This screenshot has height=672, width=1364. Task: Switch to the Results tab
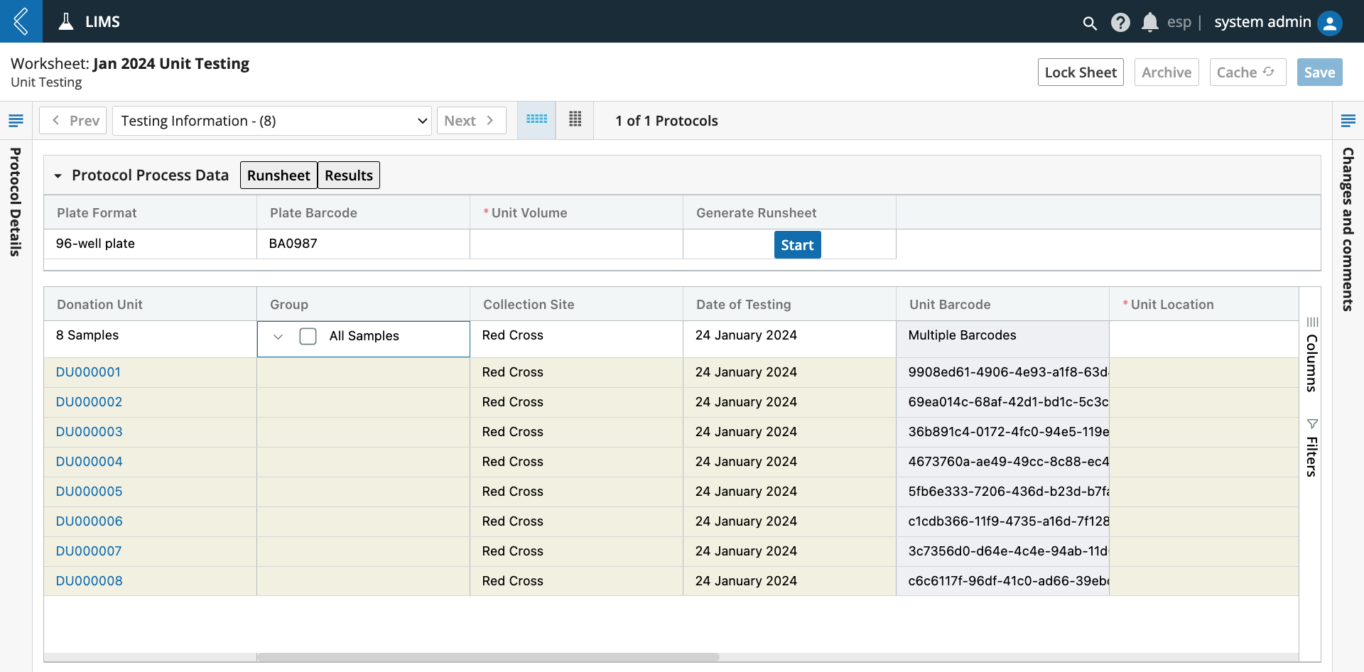[x=349, y=175]
